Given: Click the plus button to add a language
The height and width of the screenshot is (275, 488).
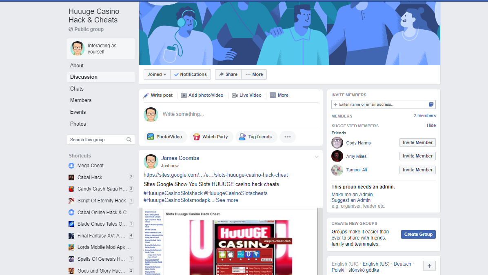Looking at the screenshot, I should click(x=430, y=266).
